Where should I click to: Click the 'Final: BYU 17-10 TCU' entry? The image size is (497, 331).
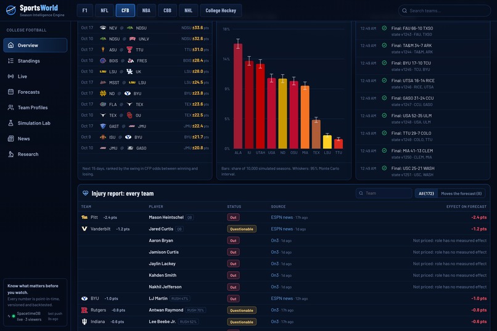click(x=423, y=66)
